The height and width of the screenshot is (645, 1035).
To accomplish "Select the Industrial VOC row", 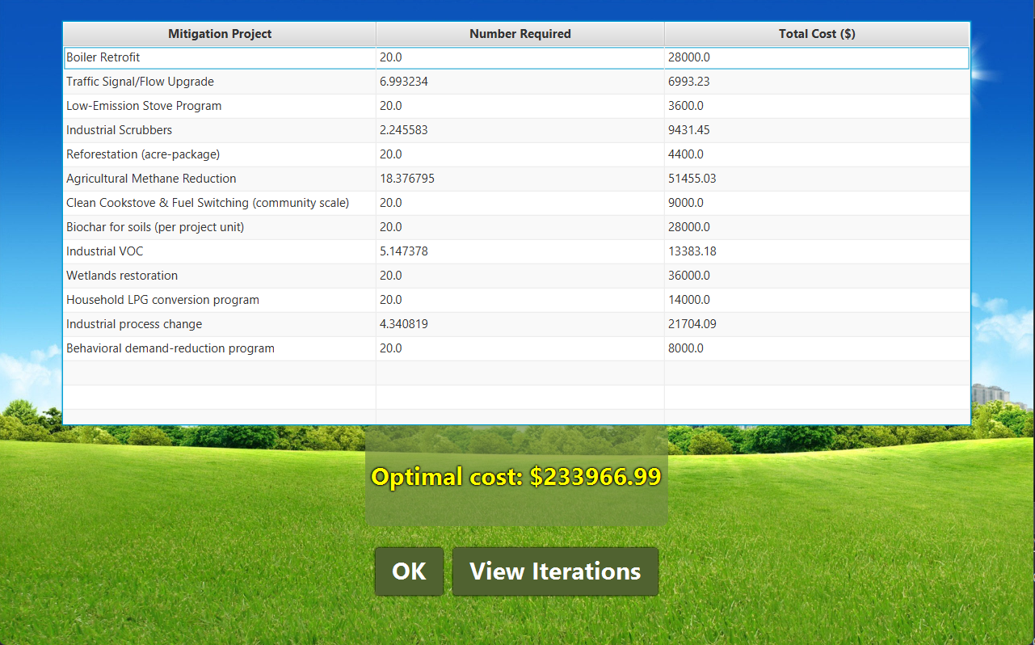I will pyautogui.click(x=105, y=251).
